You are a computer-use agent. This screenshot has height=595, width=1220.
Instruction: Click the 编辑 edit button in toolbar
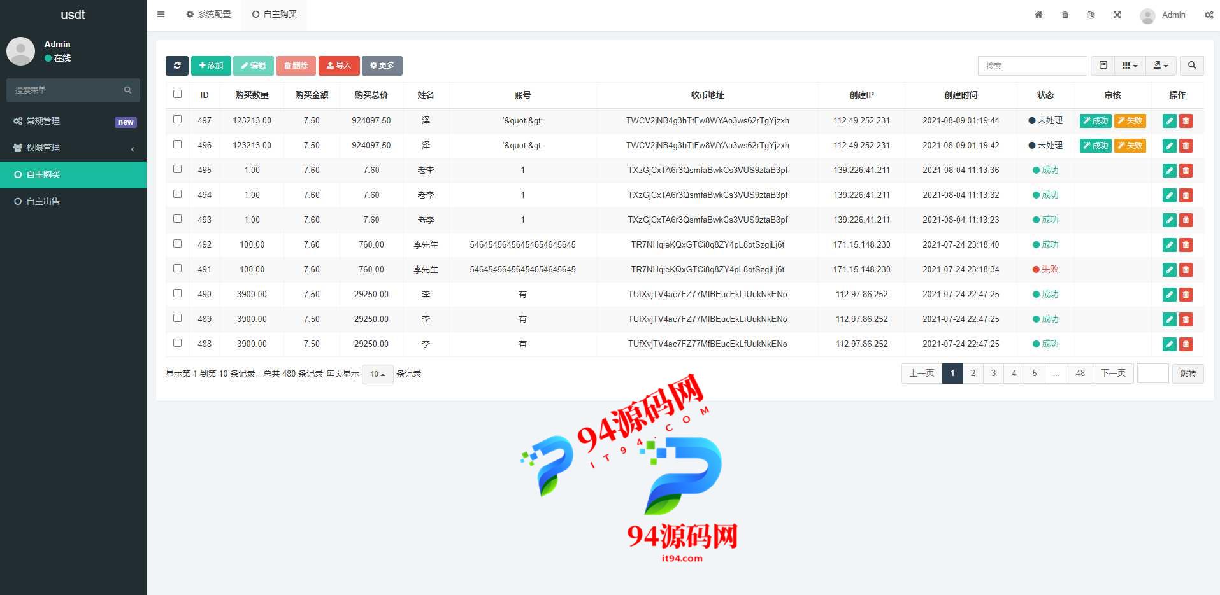pyautogui.click(x=254, y=66)
